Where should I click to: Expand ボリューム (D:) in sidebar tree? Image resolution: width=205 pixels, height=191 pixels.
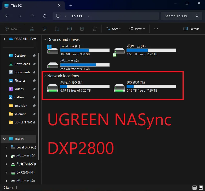point(6,156)
